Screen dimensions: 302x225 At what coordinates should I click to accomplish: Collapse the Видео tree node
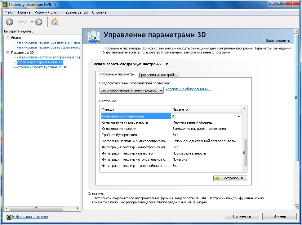pos(8,38)
